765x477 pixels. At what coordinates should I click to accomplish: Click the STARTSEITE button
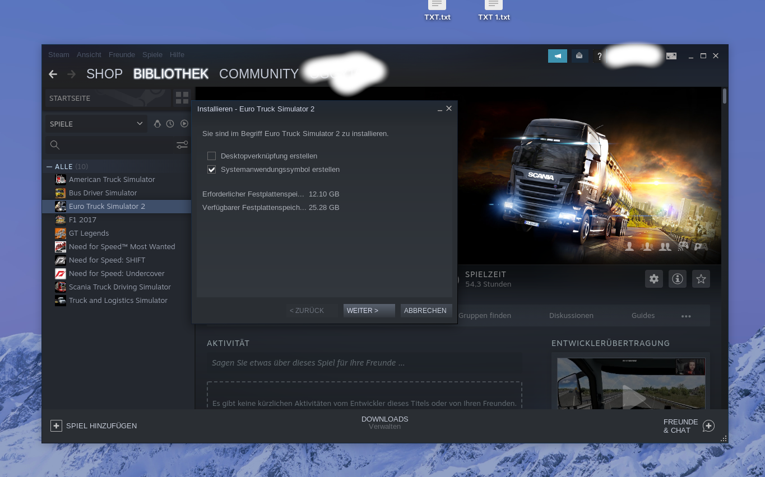tap(108, 98)
